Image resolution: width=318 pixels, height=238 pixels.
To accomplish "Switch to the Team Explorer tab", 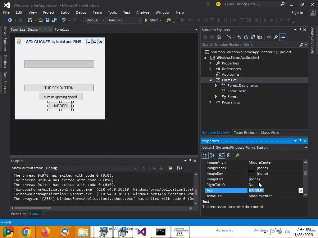I will (246, 133).
